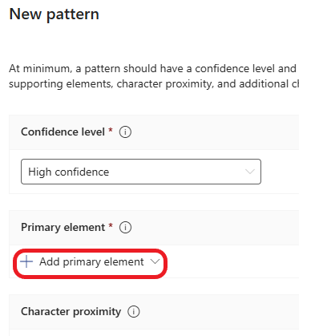Click the chevron arrow inside High confidence box

click(x=250, y=172)
